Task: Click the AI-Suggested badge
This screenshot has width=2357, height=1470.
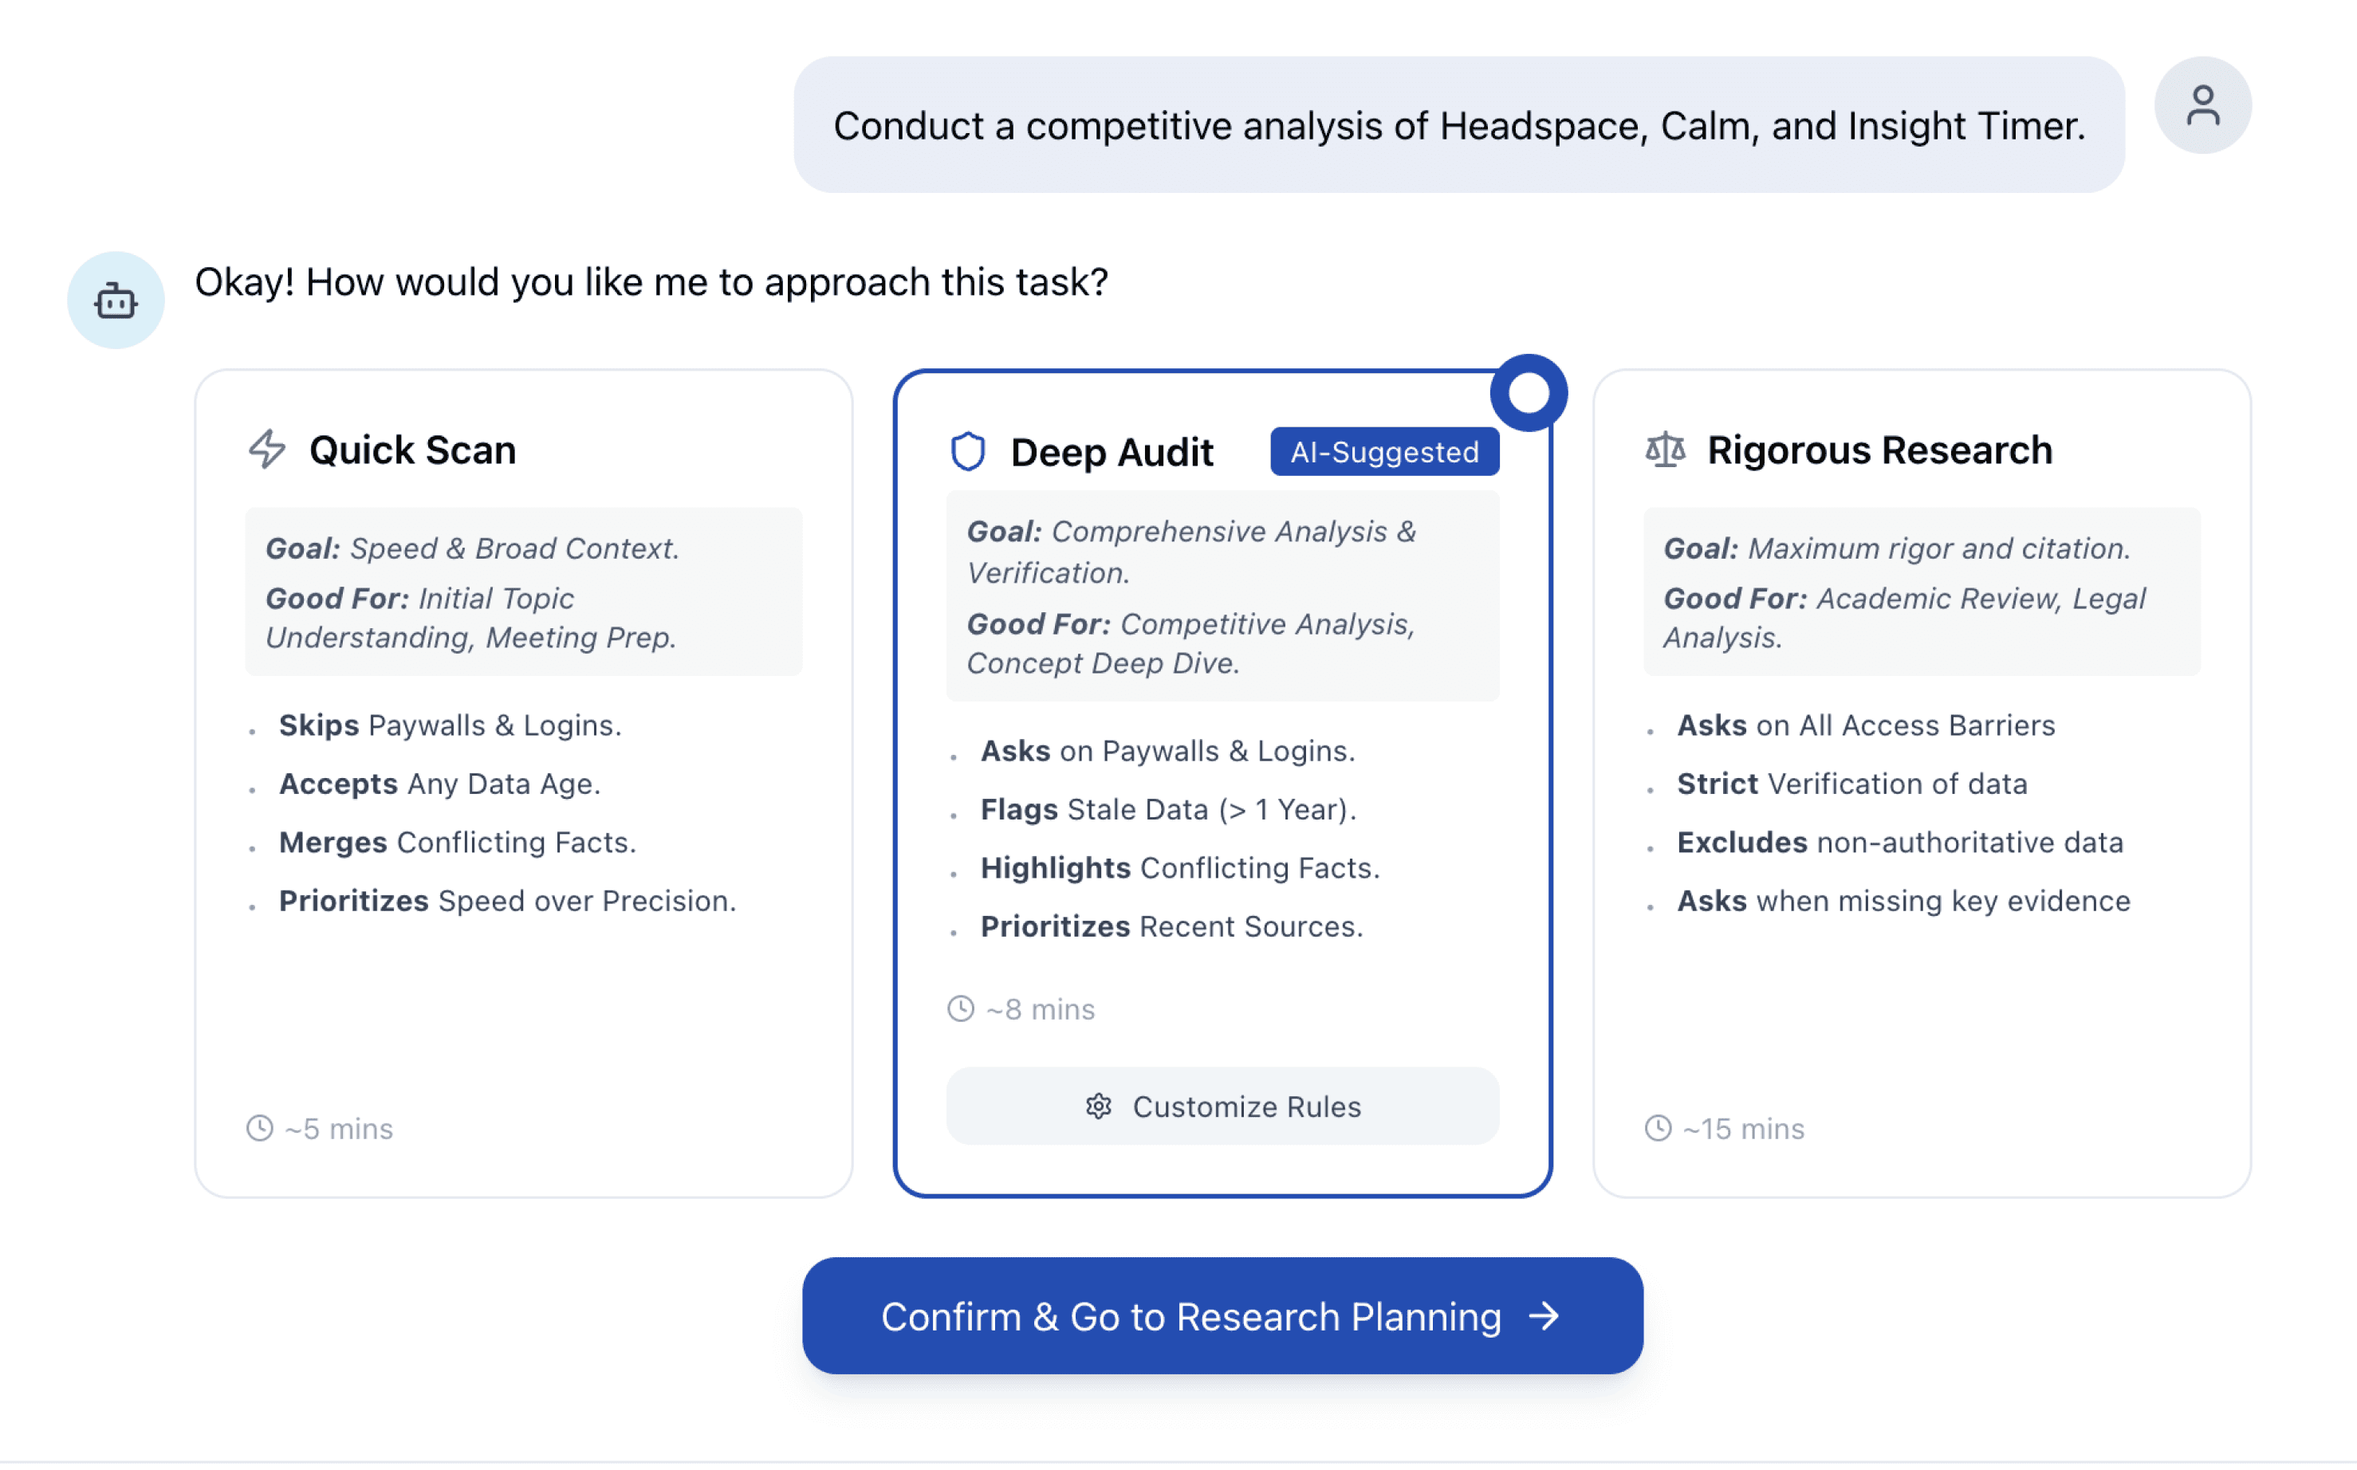Action: pos(1383,452)
